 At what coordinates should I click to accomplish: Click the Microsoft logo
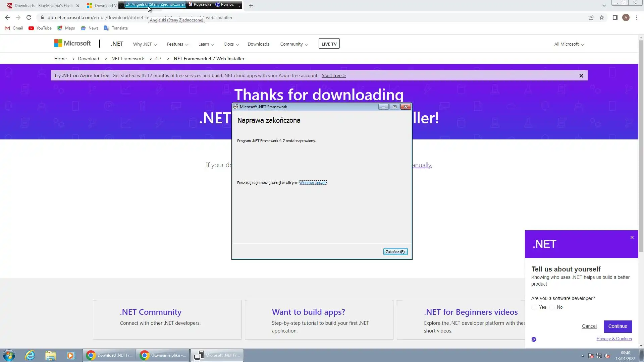72,44
